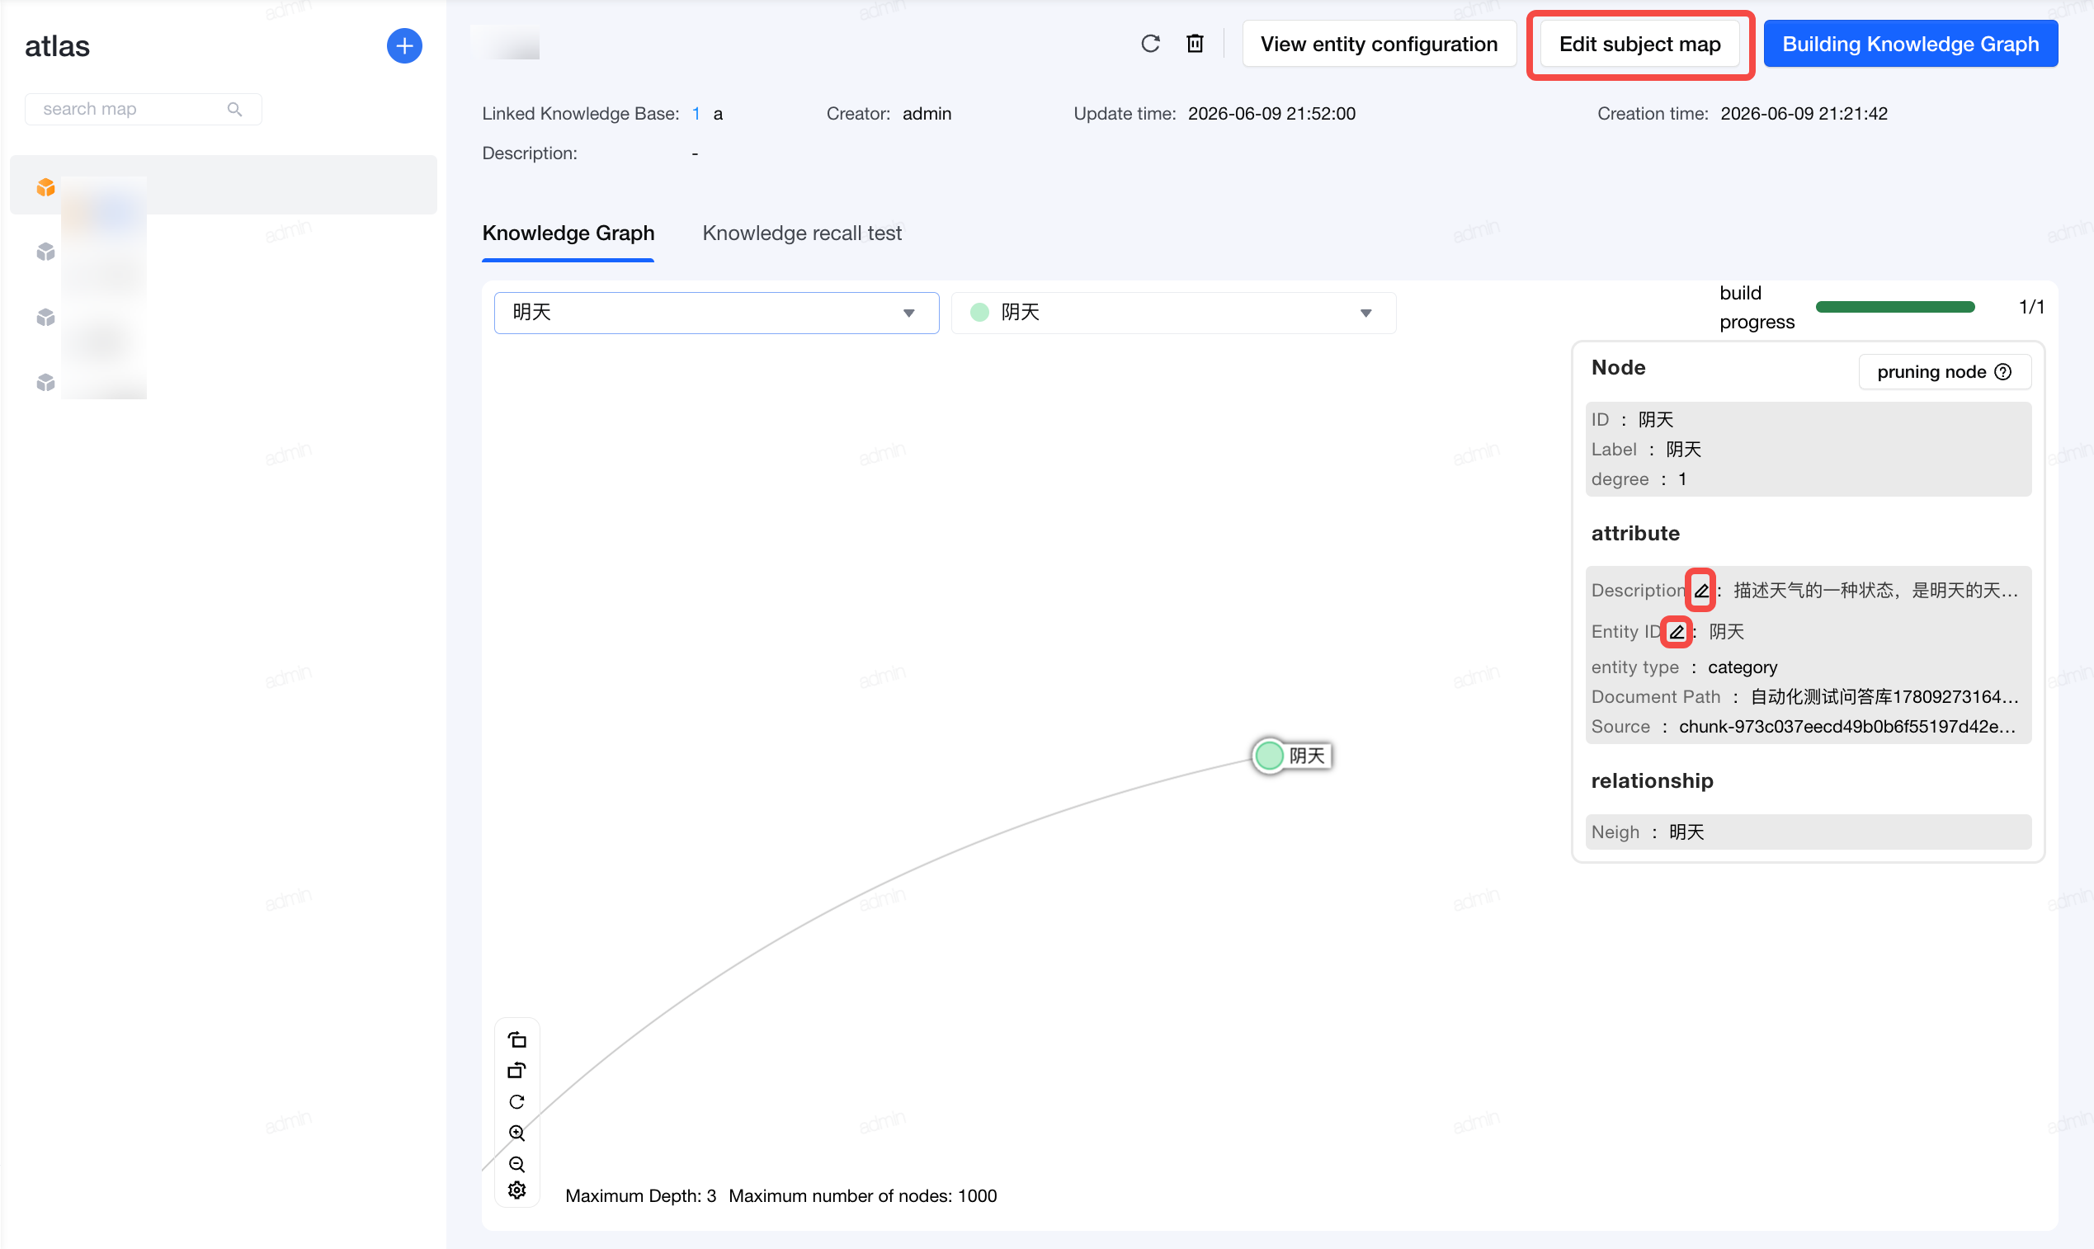Click the blue plus button to add map

[404, 45]
